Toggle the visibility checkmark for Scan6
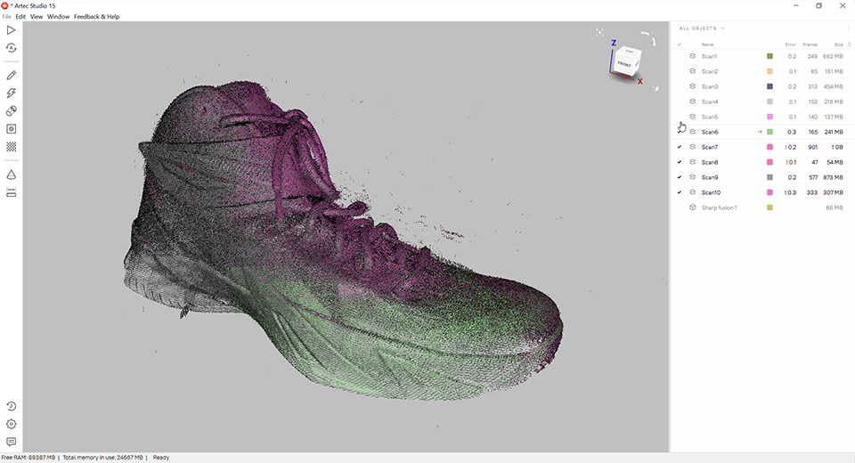This screenshot has width=855, height=463. 680,132
